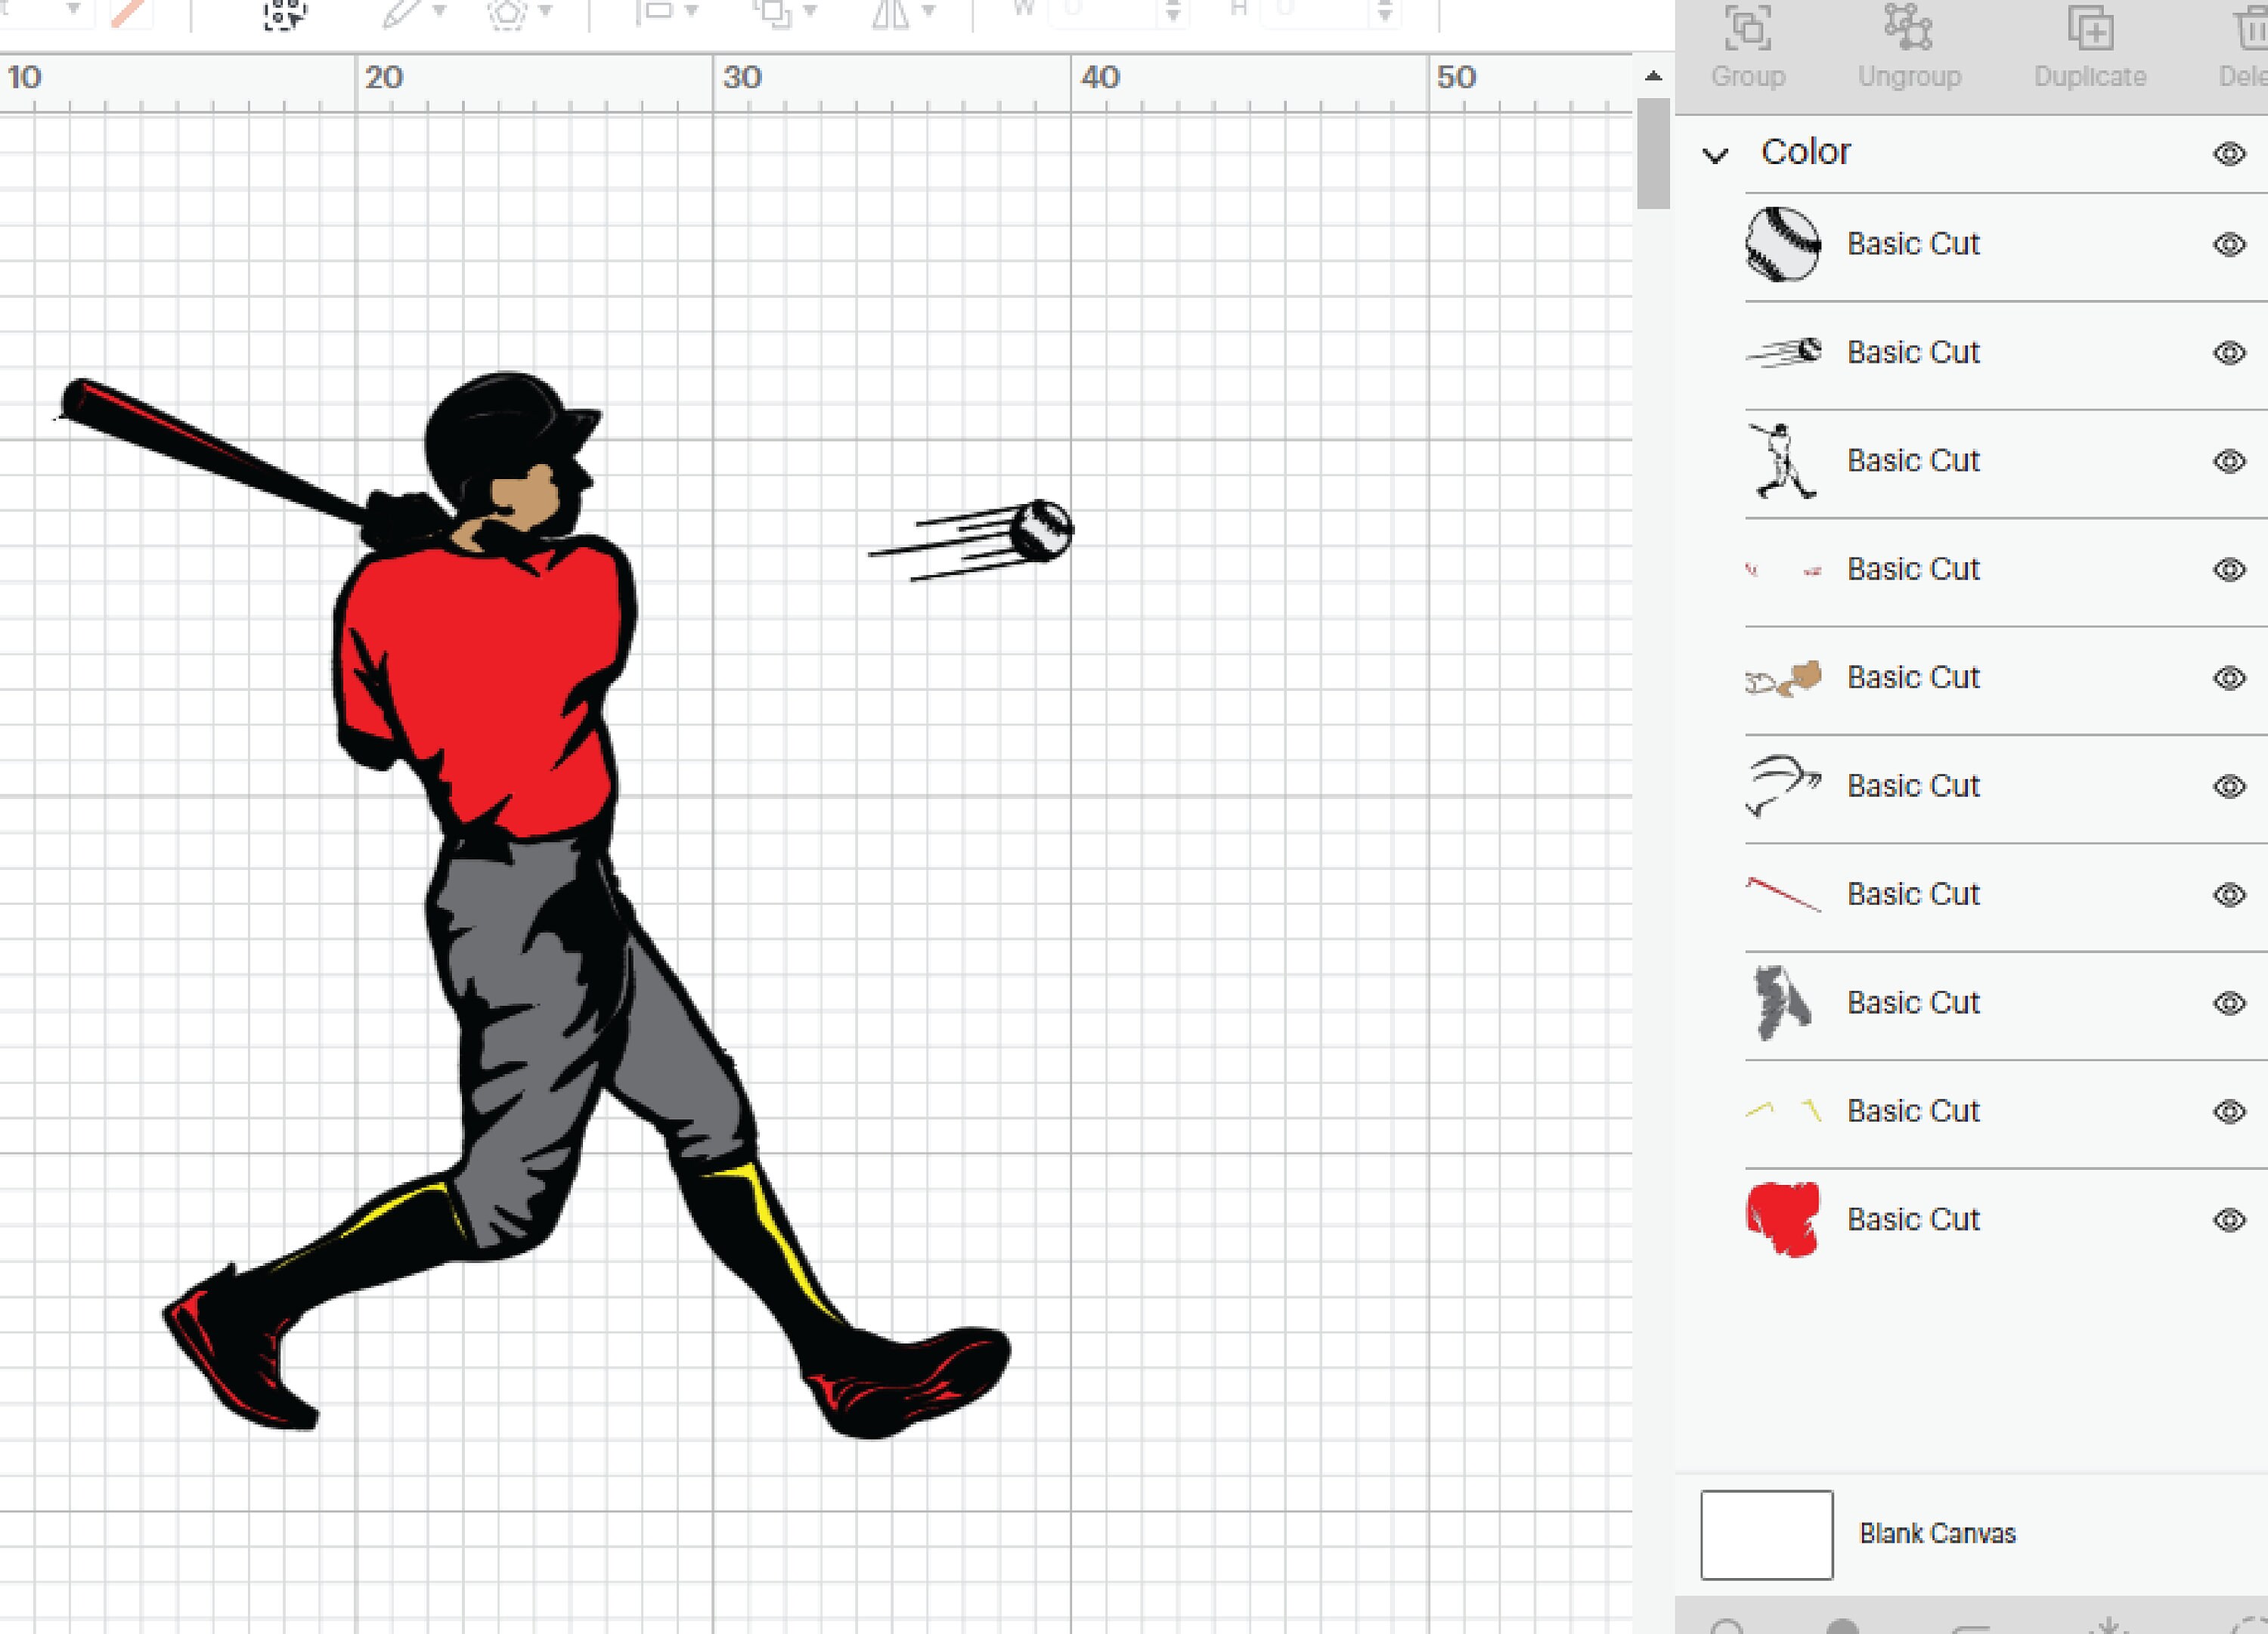
Task: Hide the skin tone layer via eye icon
Action: pos(2229,678)
